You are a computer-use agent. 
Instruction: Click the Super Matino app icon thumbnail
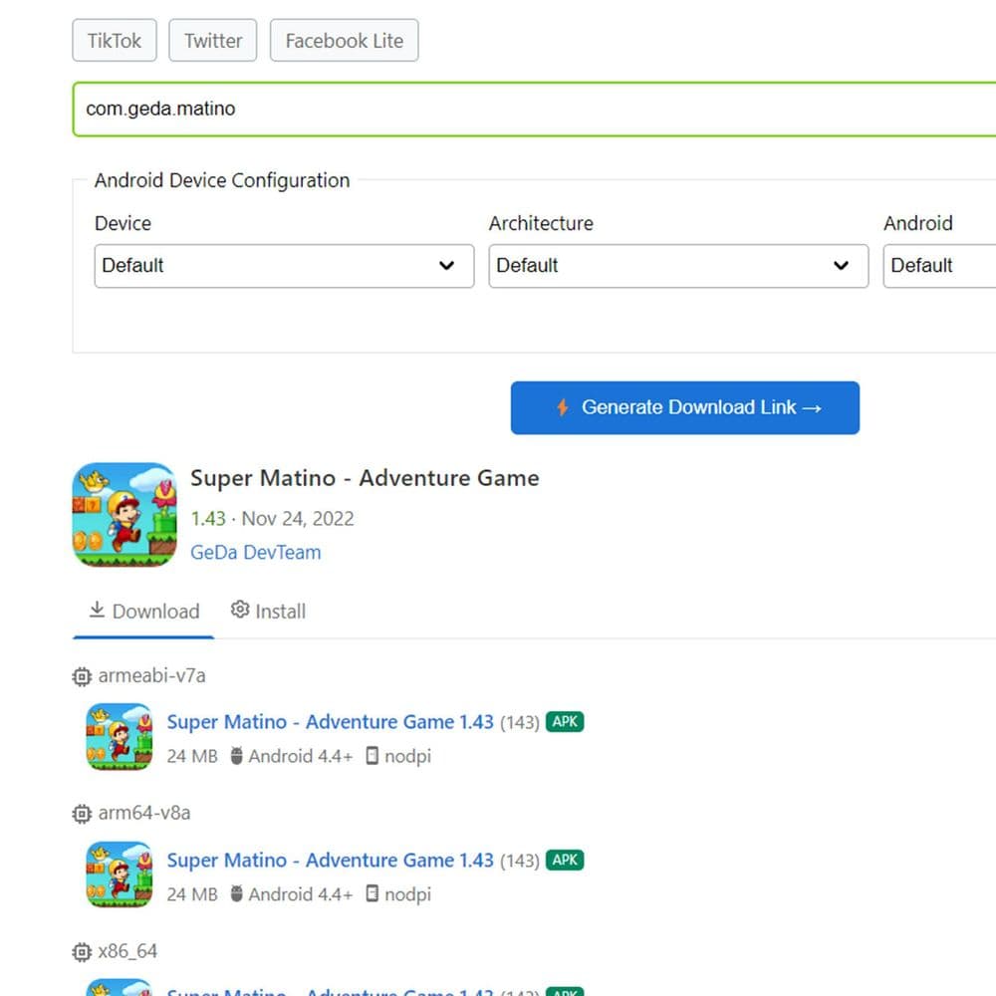pyautogui.click(x=124, y=515)
